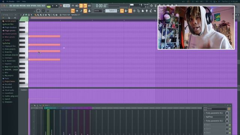240x135 pixels.
Task: Toggle the magnet snap icon in piano roll
Action: point(26,15)
